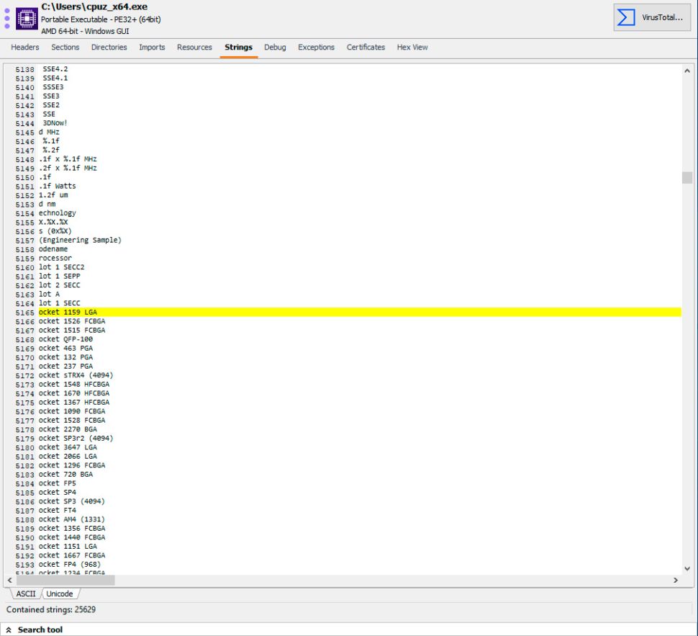Open the Sections tab
Viewport: 698px width, 636px height.
coord(65,48)
